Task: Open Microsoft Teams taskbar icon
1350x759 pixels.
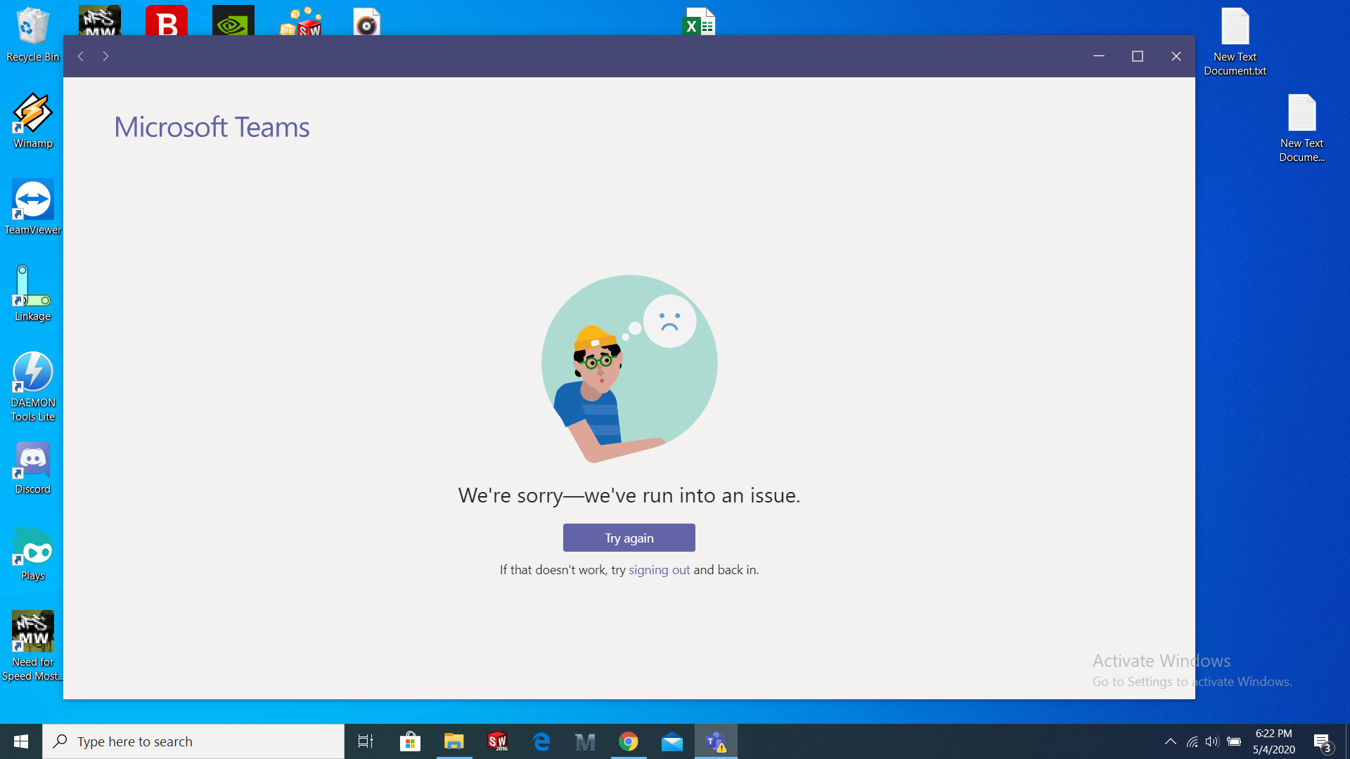Action: pyautogui.click(x=716, y=741)
